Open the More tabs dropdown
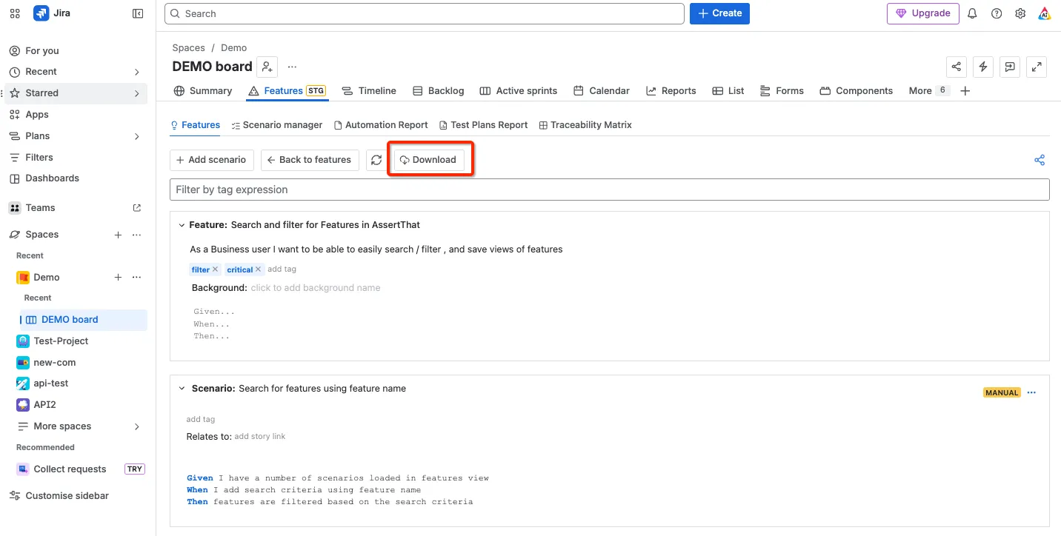Screen dimensions: 1061x536 [929, 91]
